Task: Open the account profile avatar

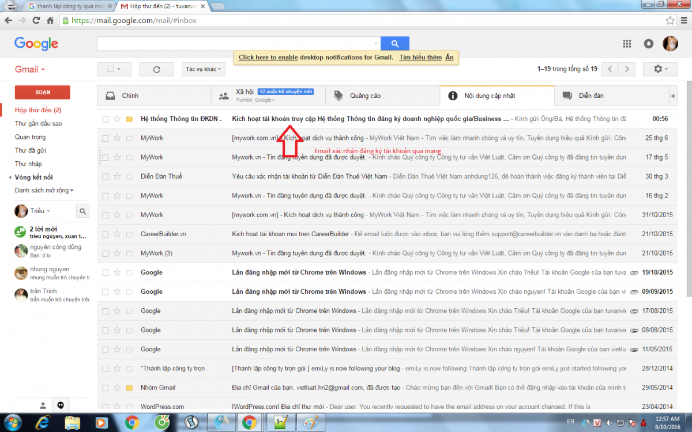Action: (670, 44)
